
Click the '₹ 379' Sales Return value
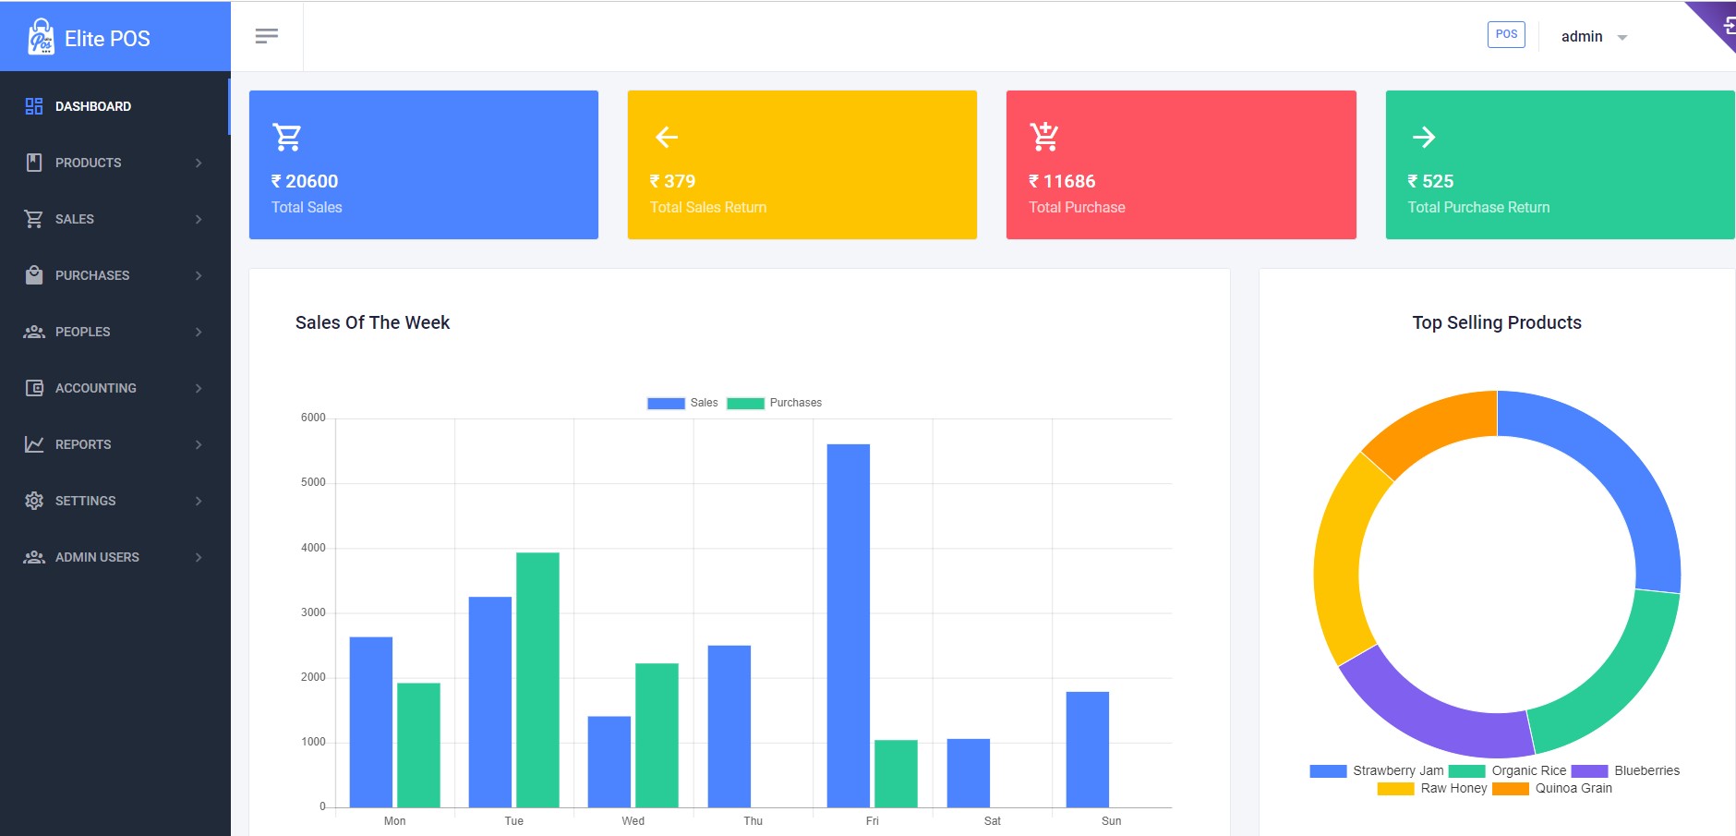coord(672,181)
